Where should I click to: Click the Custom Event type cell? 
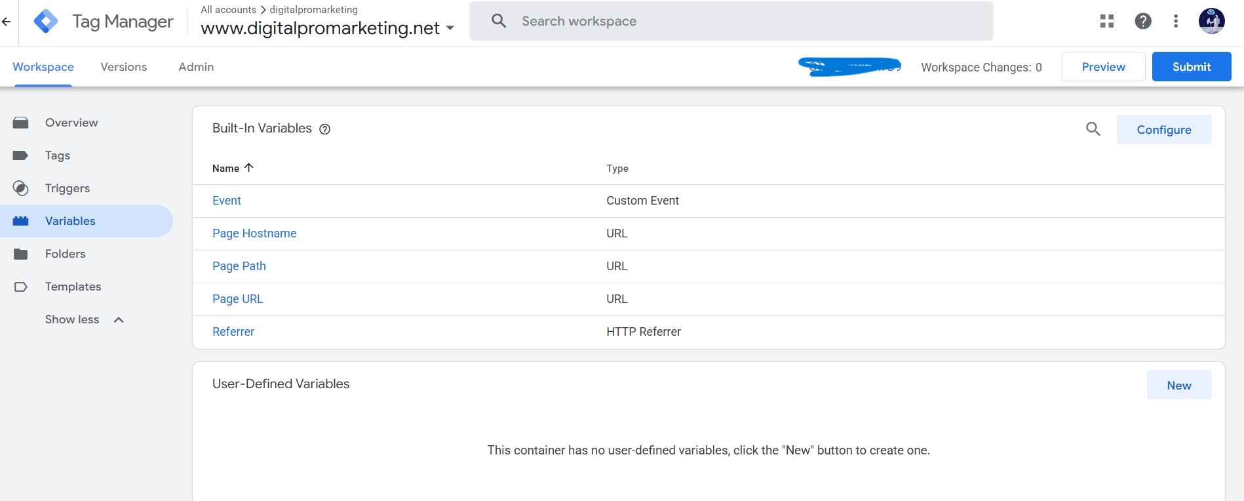(x=643, y=201)
